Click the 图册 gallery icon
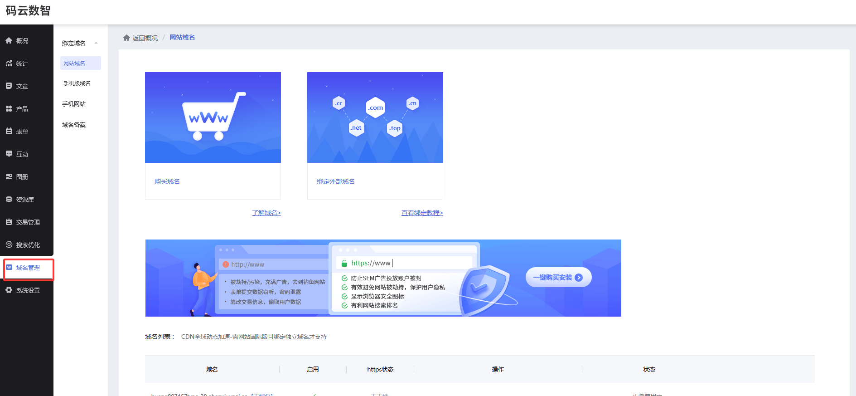The width and height of the screenshot is (856, 396). tap(9, 177)
